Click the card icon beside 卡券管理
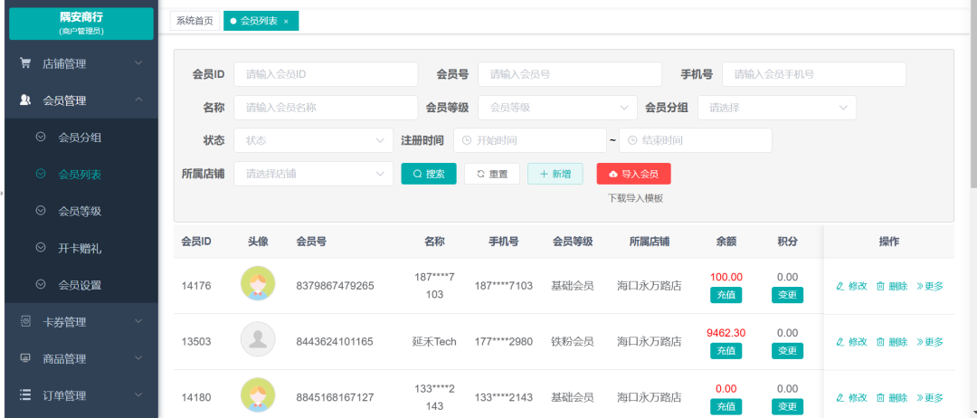 25,321
